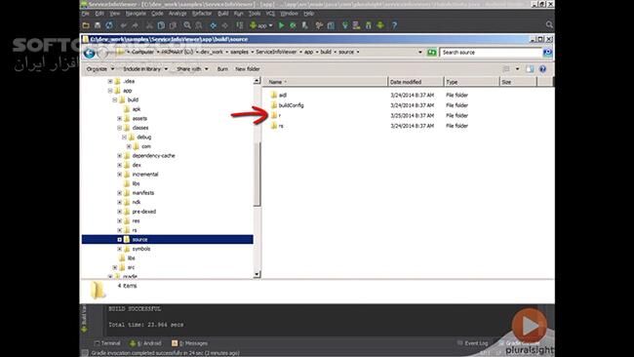Click the Synchronize toolbar icon

pos(109,25)
